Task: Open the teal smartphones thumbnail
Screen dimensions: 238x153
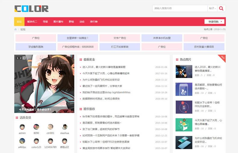Action: click(184, 142)
